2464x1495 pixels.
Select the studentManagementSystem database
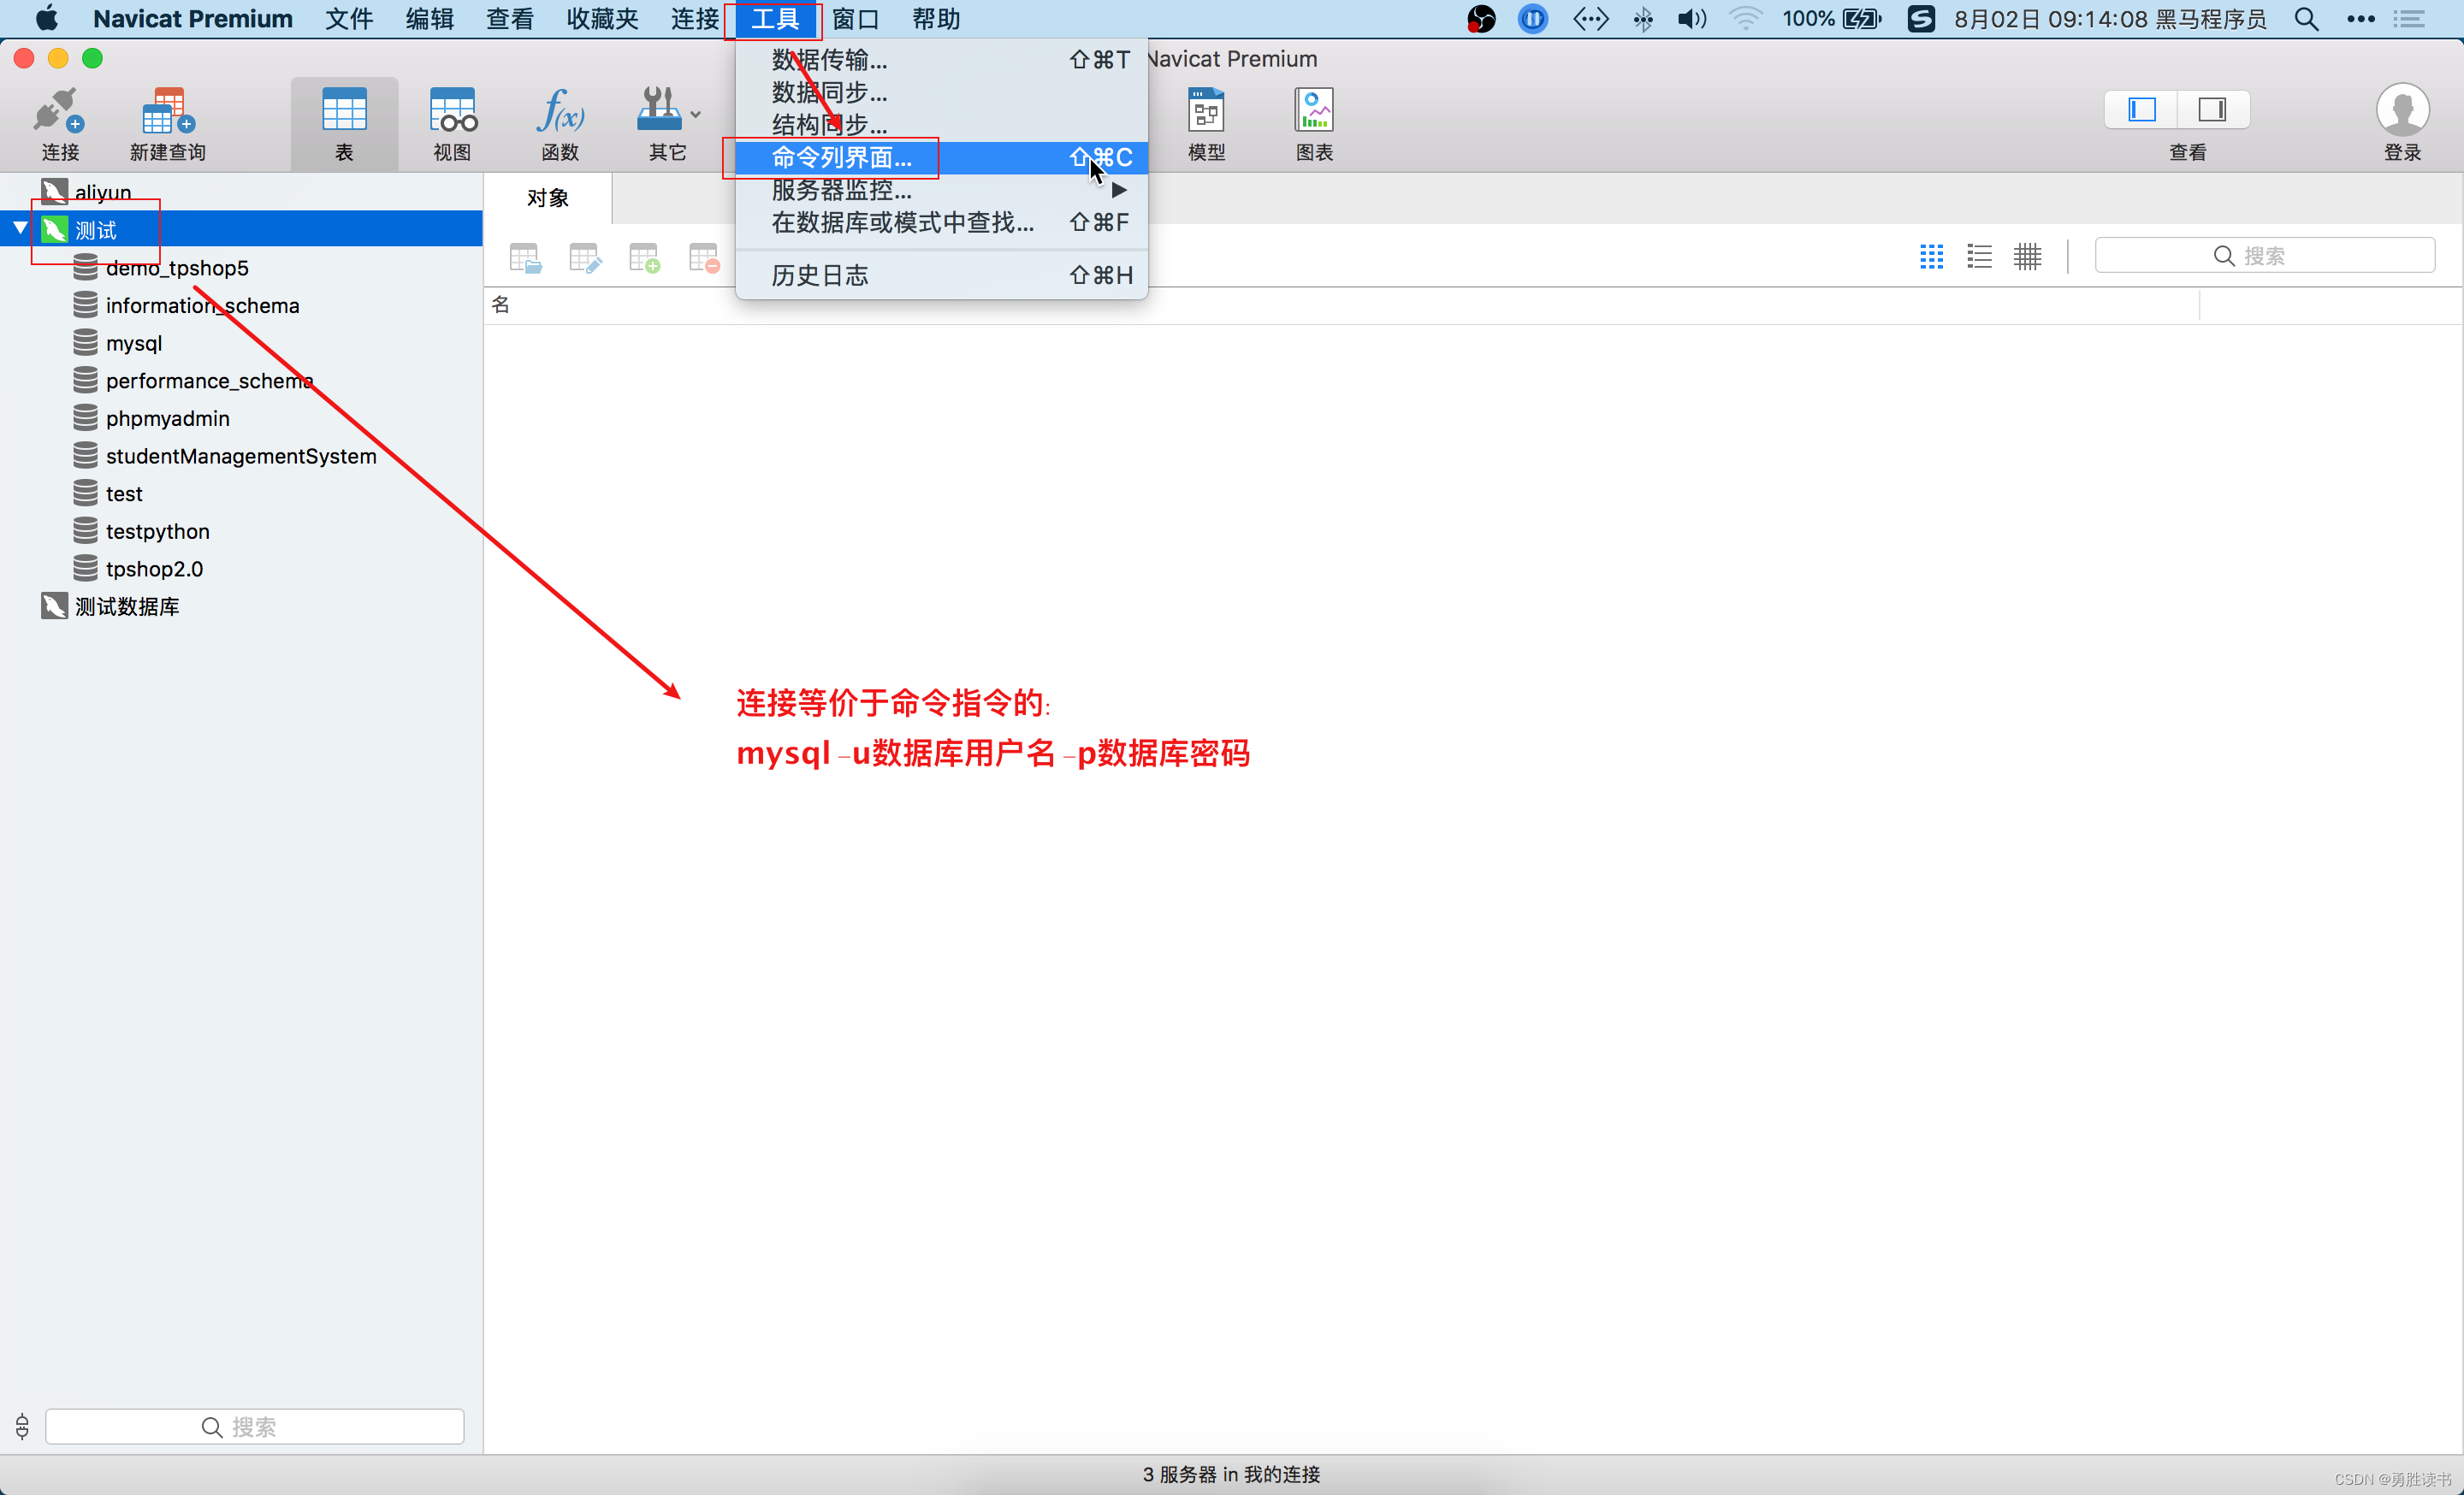point(241,456)
